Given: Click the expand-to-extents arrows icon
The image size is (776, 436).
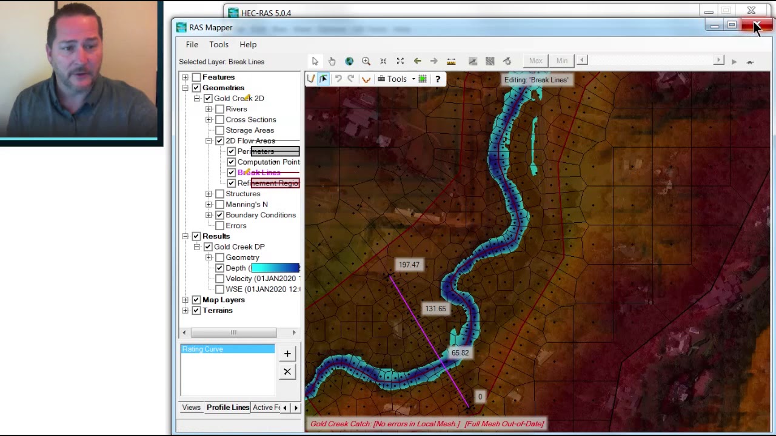Looking at the screenshot, I should 400,61.
